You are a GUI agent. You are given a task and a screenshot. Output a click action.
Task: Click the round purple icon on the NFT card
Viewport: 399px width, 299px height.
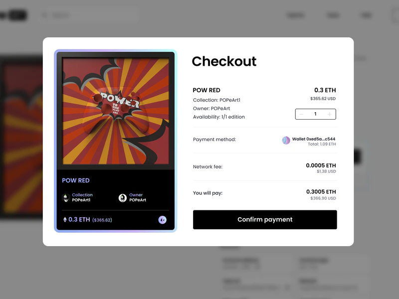coord(162,220)
